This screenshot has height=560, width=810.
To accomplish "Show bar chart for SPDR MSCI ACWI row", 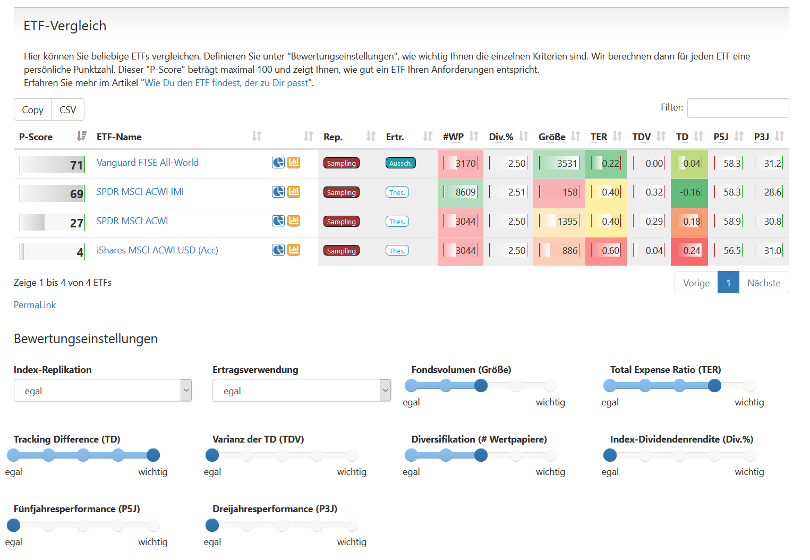I will pos(294,221).
